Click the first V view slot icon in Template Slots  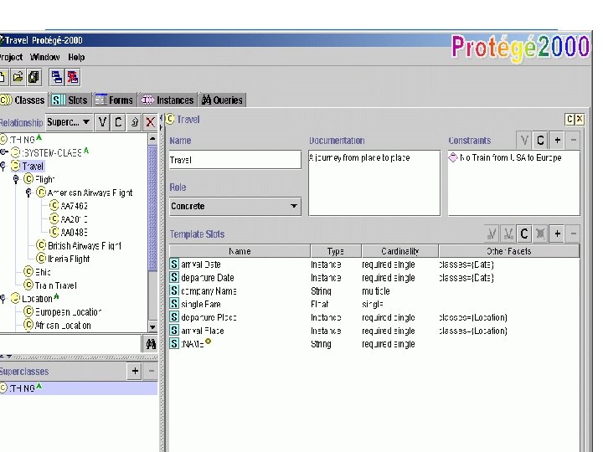(491, 234)
